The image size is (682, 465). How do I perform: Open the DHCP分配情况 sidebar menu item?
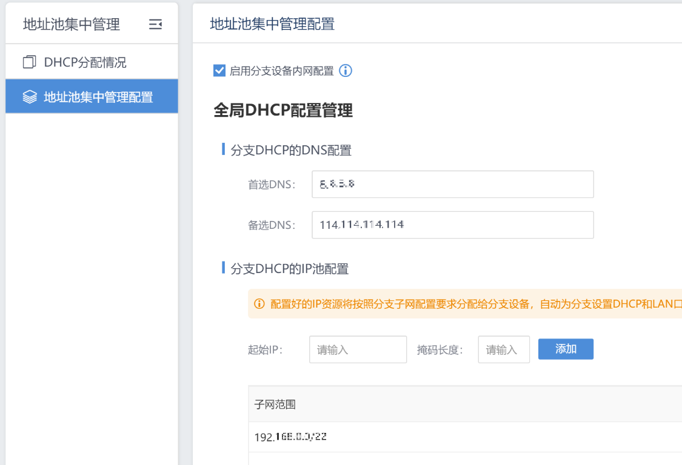pos(85,62)
